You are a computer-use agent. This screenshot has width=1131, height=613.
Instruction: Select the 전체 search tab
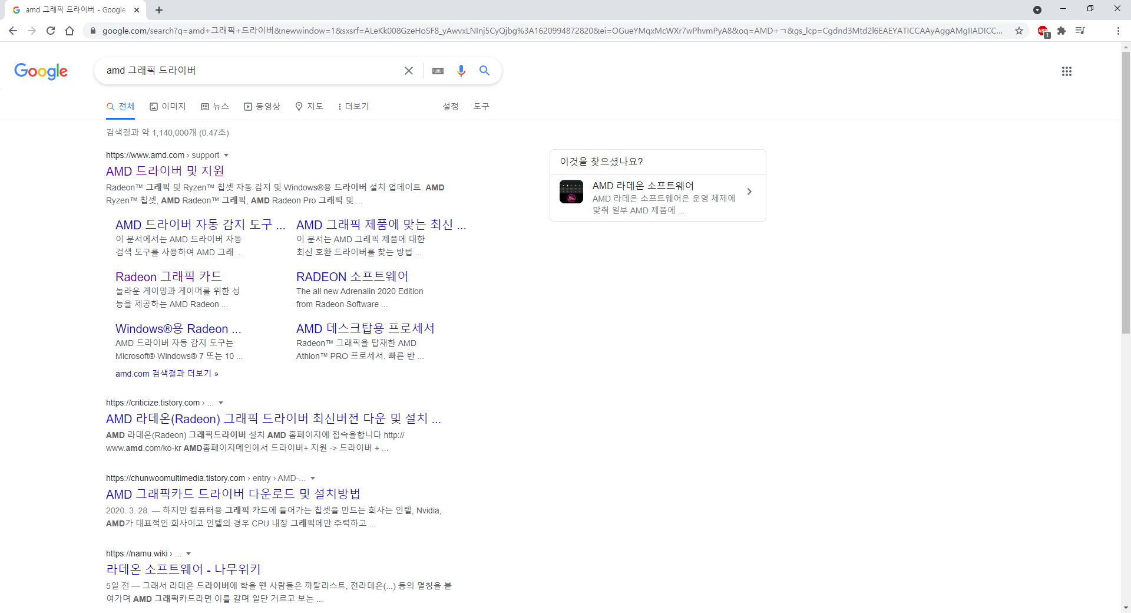(x=121, y=106)
